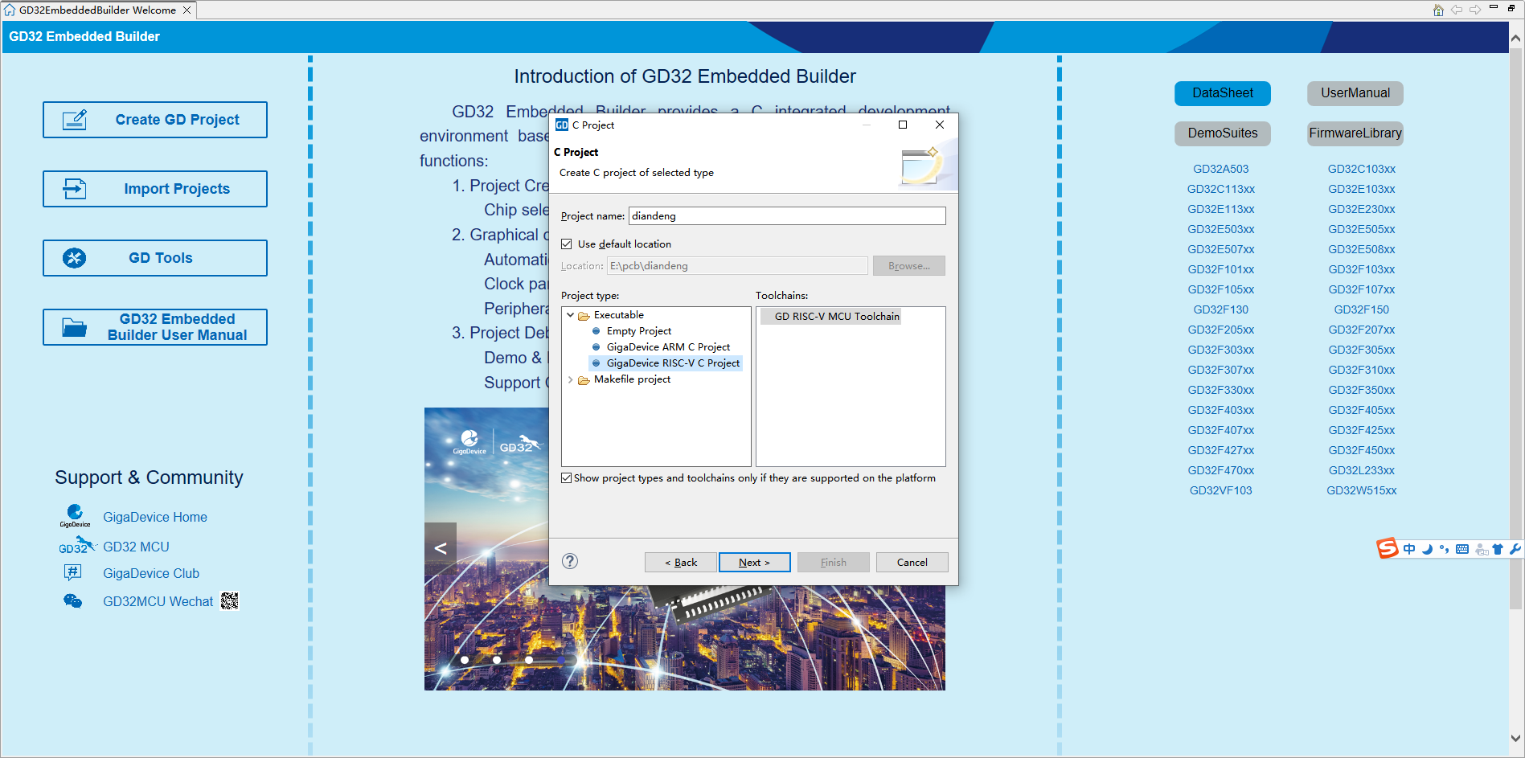Select the second carousel dot on banner
The image size is (1525, 758).
pyautogui.click(x=497, y=660)
